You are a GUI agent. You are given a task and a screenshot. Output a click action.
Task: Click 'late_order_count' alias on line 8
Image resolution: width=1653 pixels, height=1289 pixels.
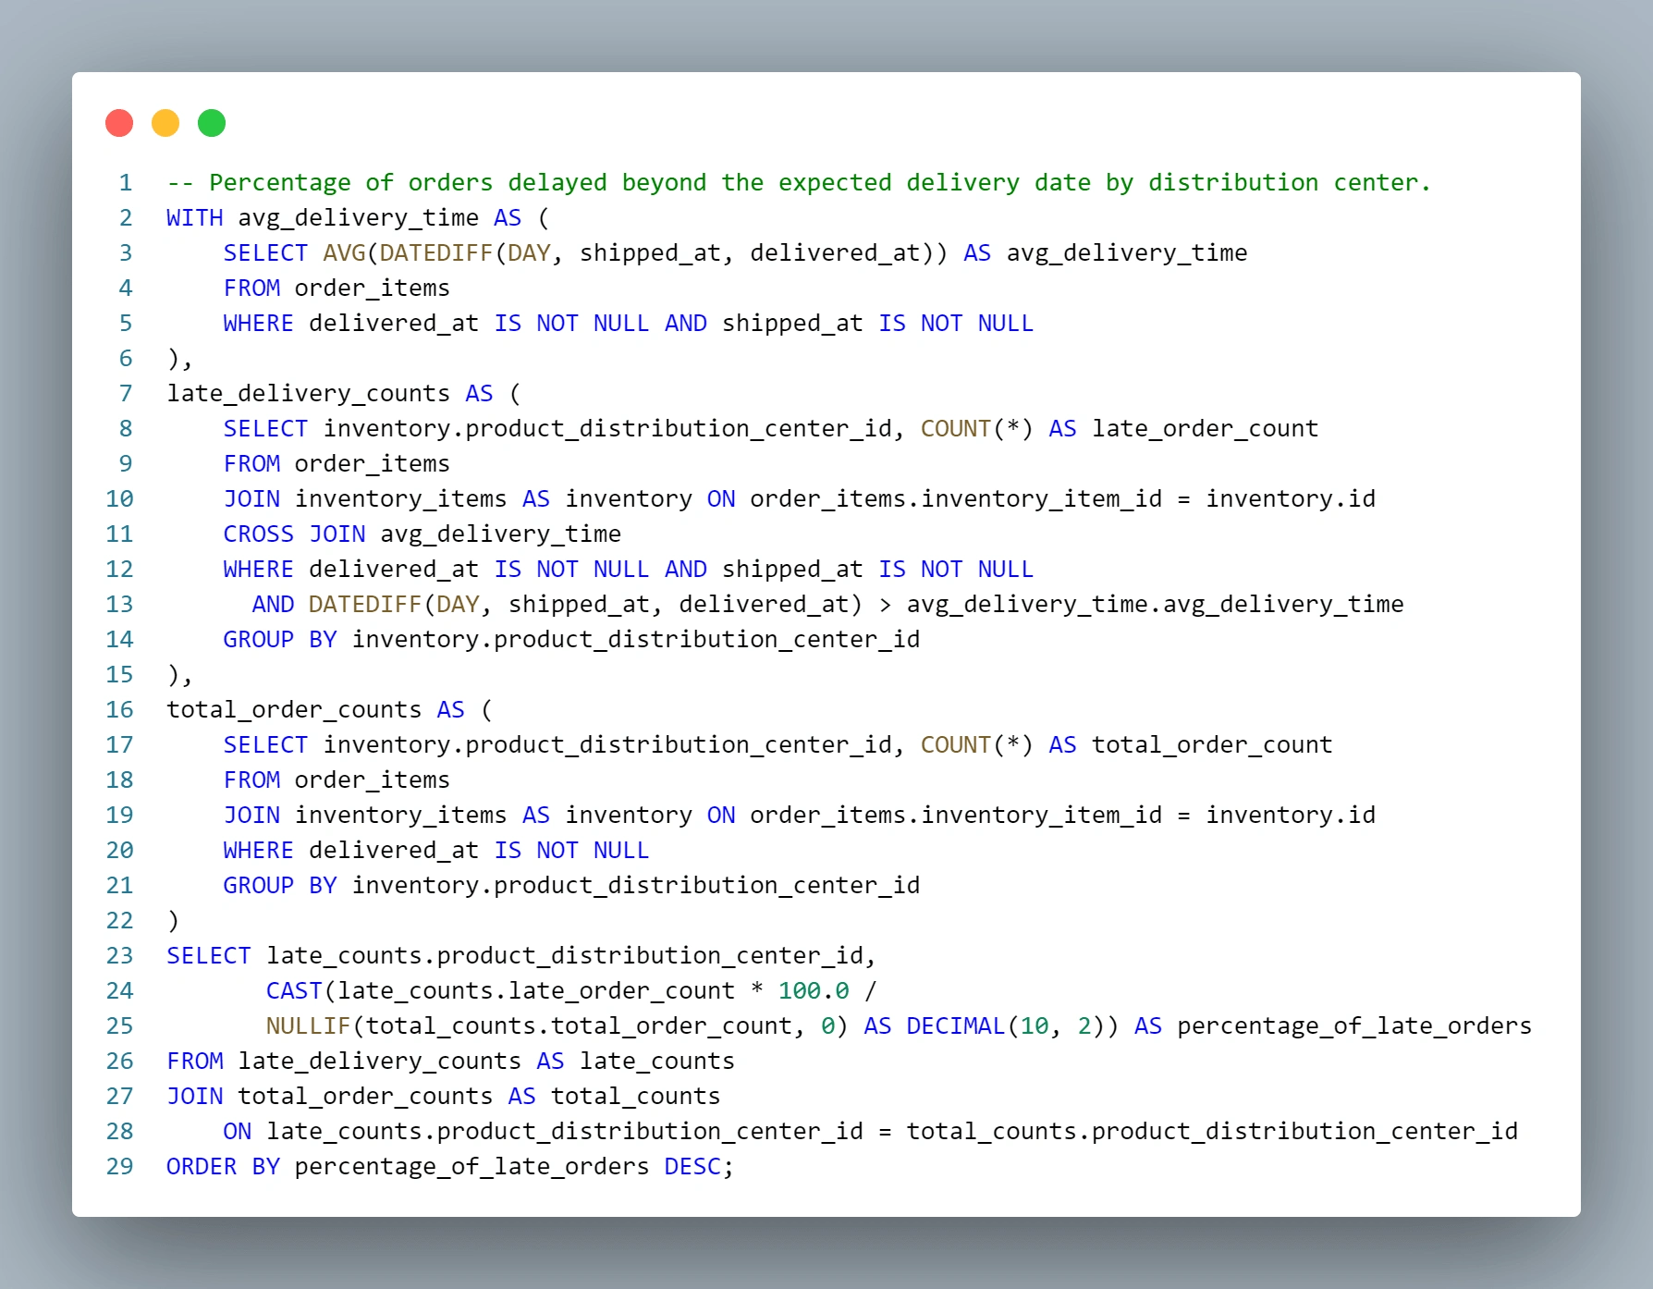(1205, 429)
